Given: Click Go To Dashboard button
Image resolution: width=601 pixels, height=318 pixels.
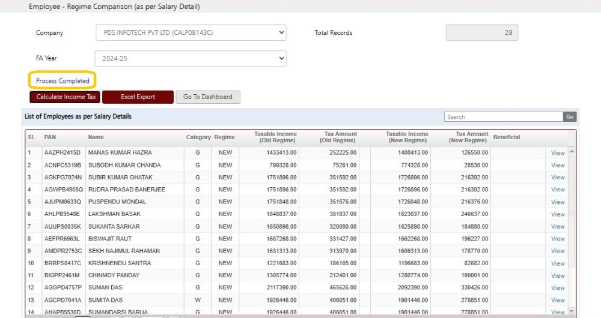Looking at the screenshot, I should click(208, 97).
